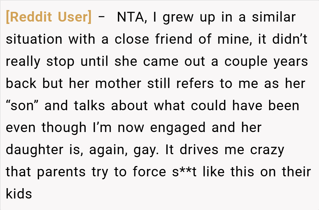Click the phrase "could have been"

click(x=245, y=106)
